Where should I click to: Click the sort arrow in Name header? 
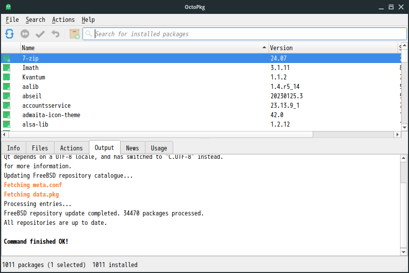coord(264,48)
